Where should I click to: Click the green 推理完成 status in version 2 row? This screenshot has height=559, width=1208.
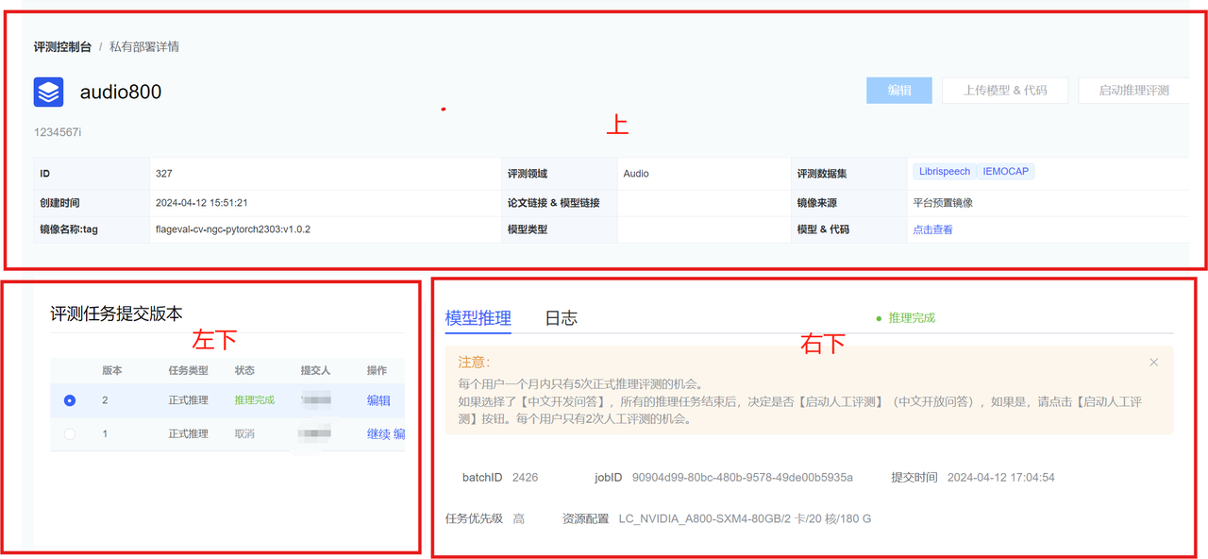[x=254, y=400]
